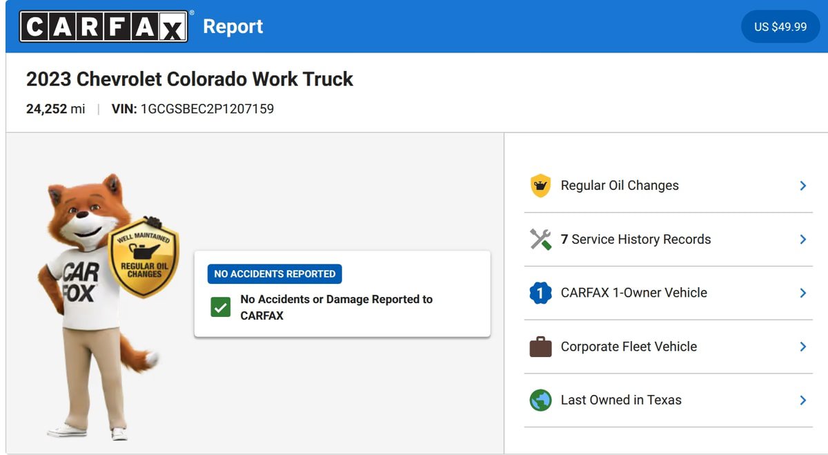The width and height of the screenshot is (828, 455).
Task: Click the Regular Oil Changes shield icon
Action: pyautogui.click(x=540, y=186)
